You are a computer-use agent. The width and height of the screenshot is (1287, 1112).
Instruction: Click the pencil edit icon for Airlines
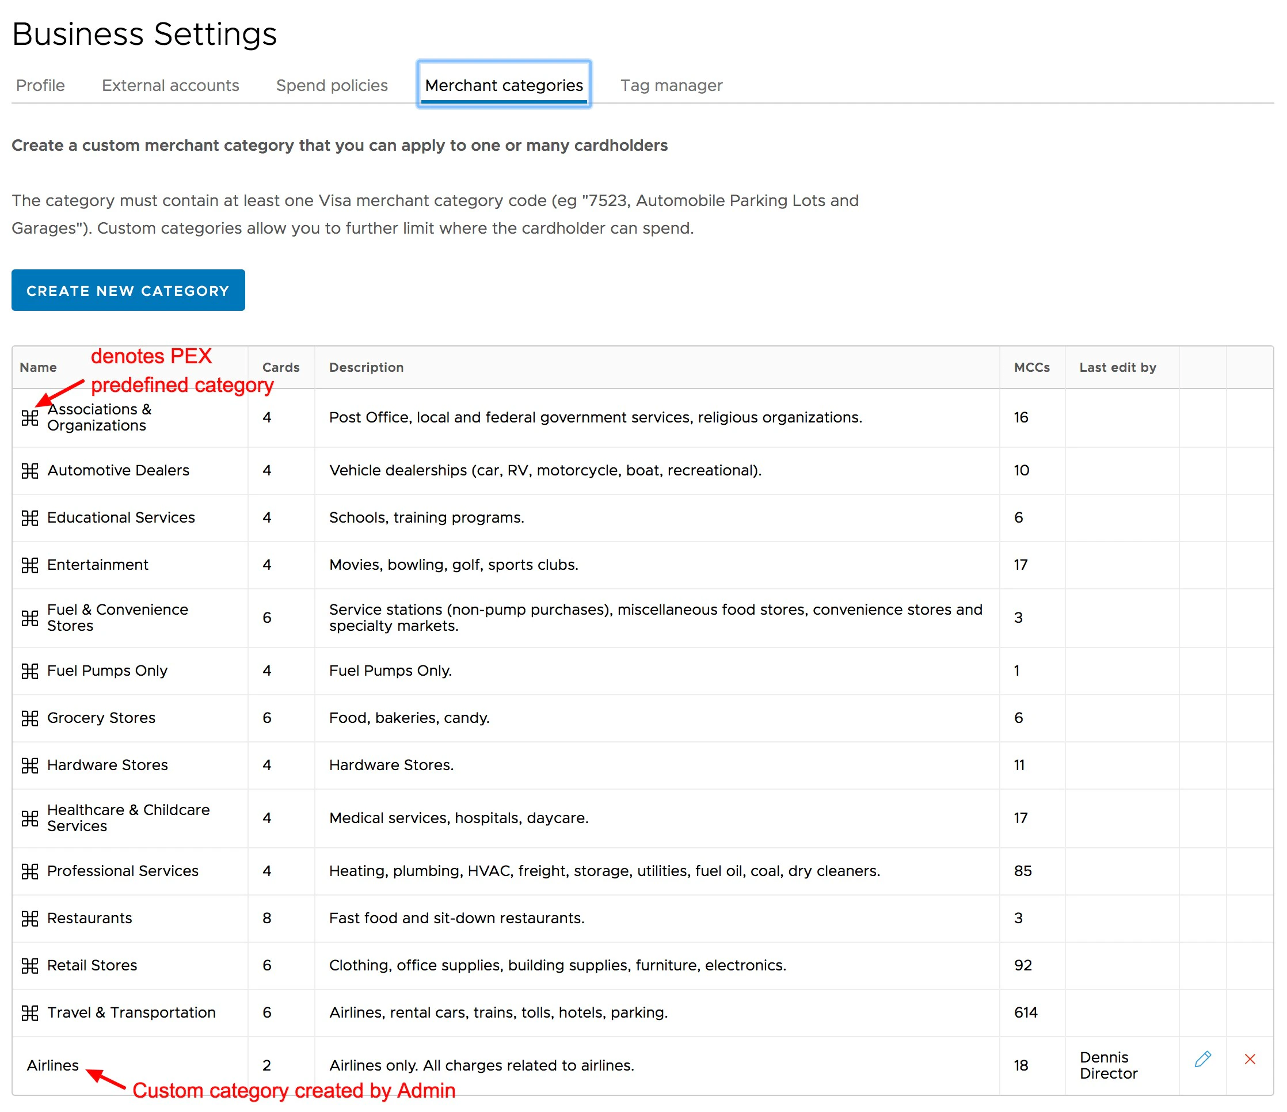[x=1202, y=1058]
